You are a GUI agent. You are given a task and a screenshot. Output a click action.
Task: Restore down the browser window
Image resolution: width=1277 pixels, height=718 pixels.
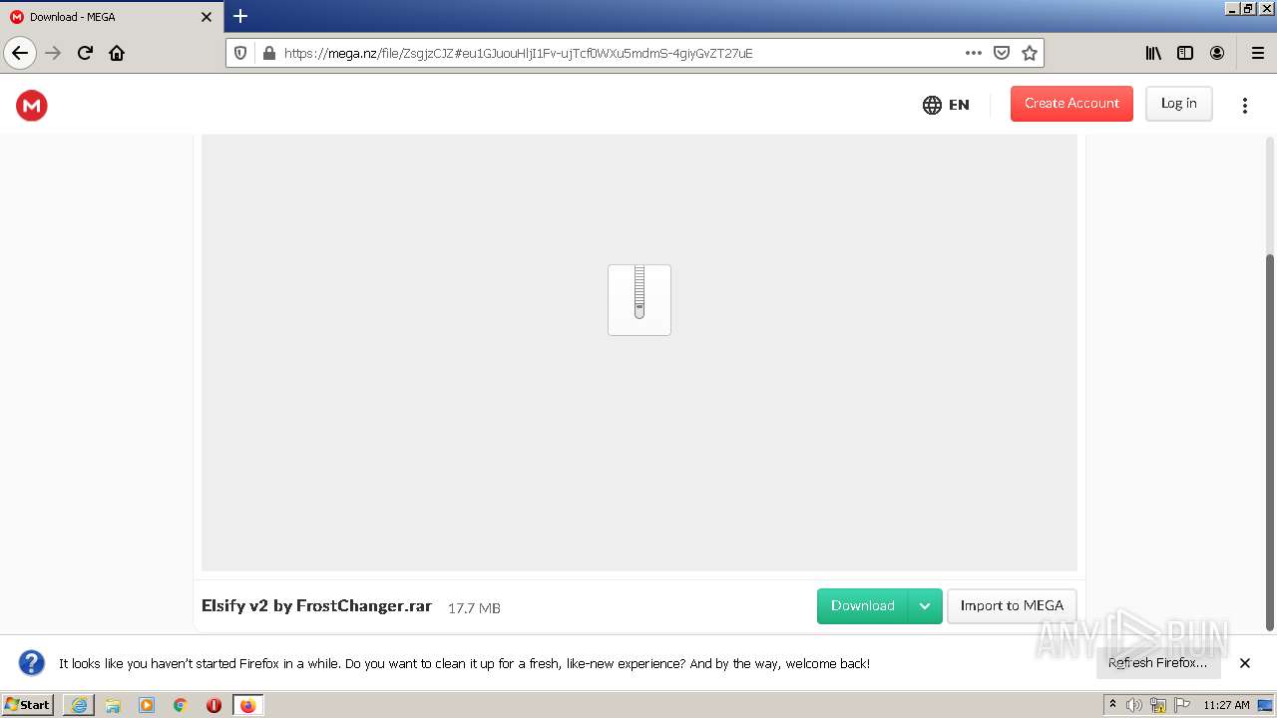[1248, 8]
